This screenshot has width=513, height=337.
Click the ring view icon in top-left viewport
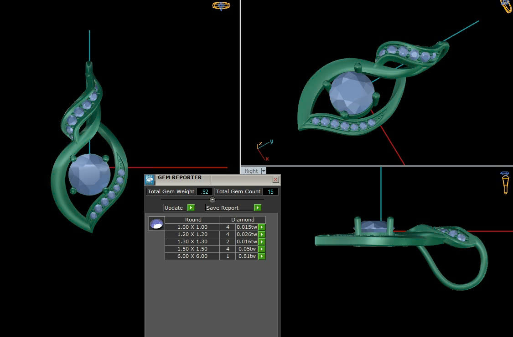pos(221,6)
